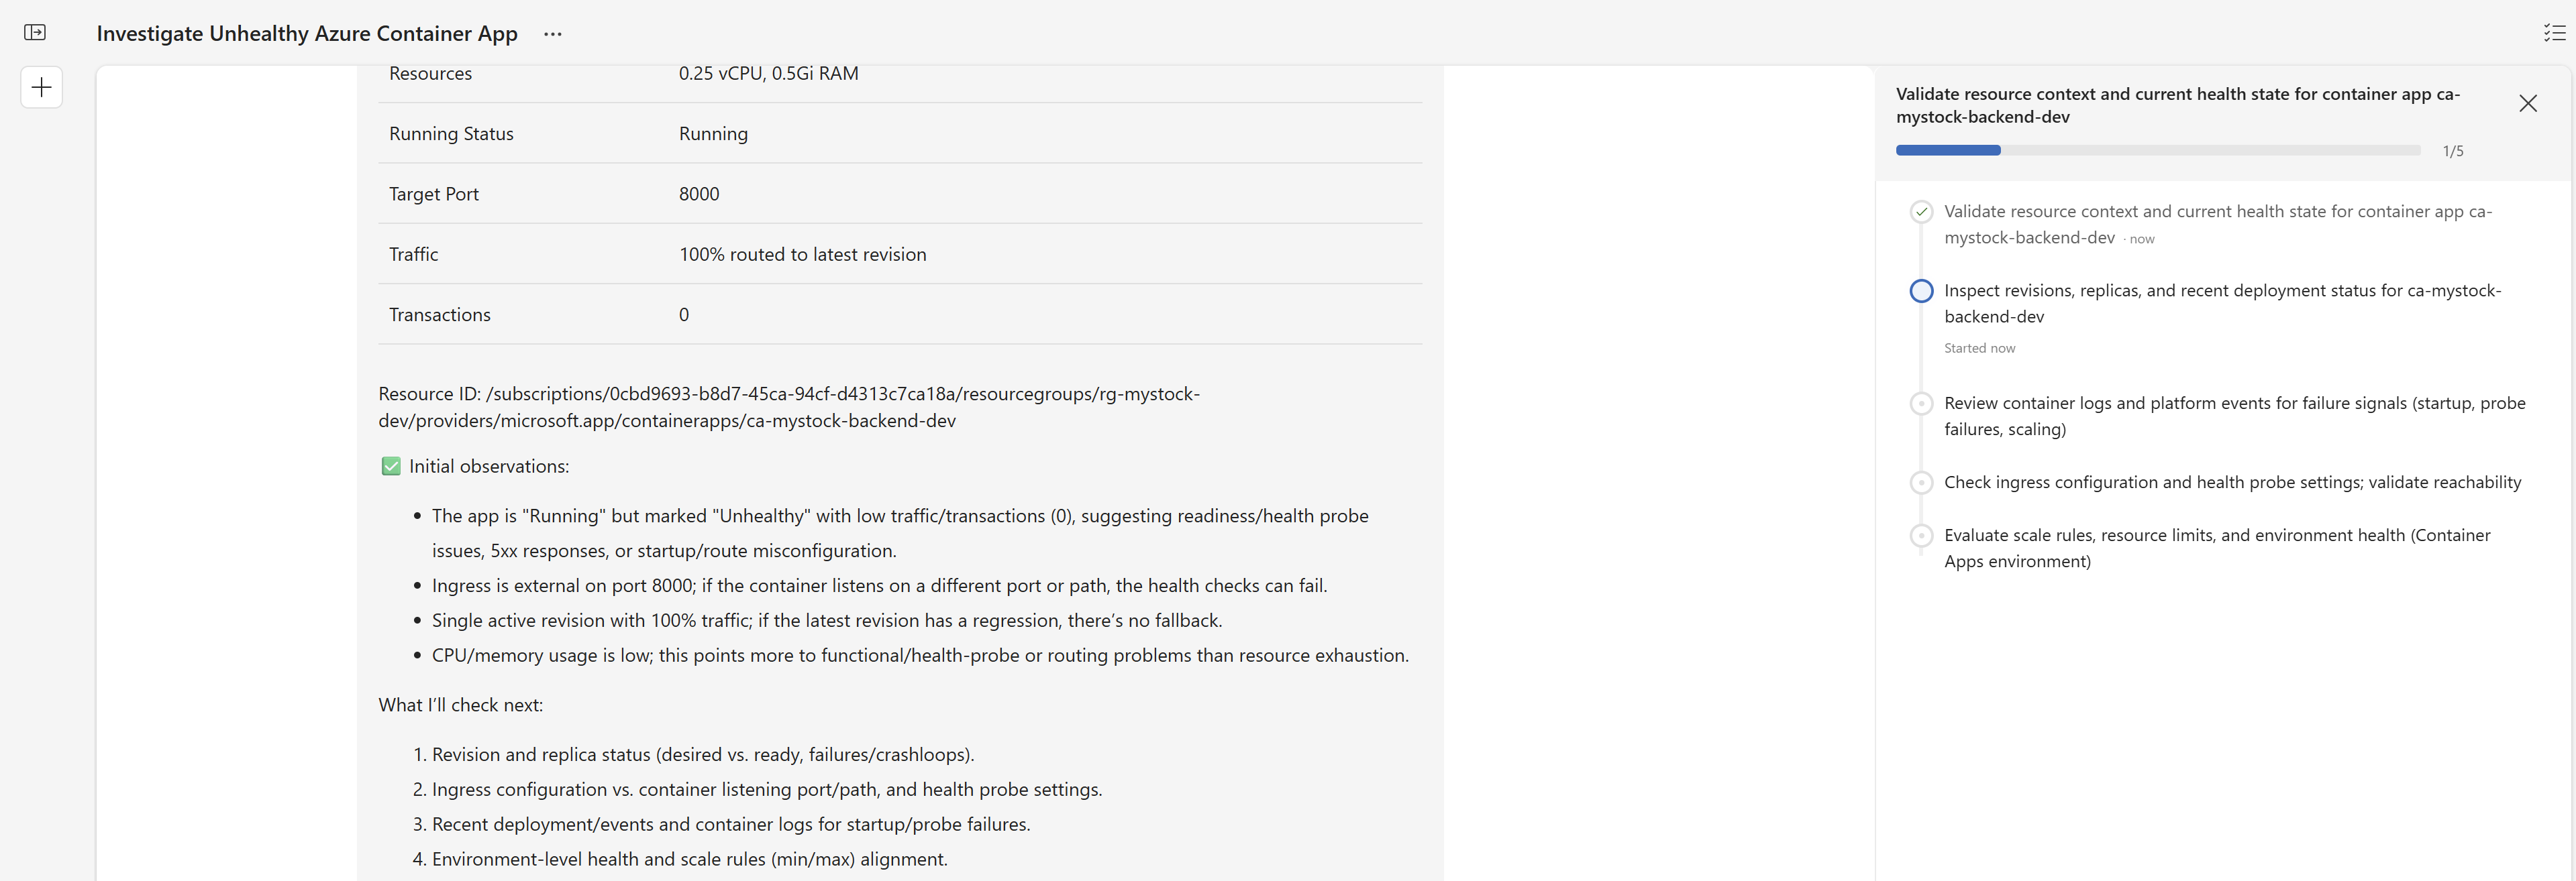Select the Review container logs step
Screen dimensions: 2576x881
[2233, 416]
